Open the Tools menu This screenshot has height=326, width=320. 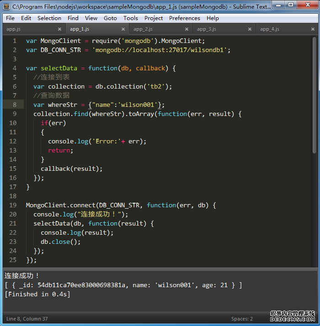(130, 18)
